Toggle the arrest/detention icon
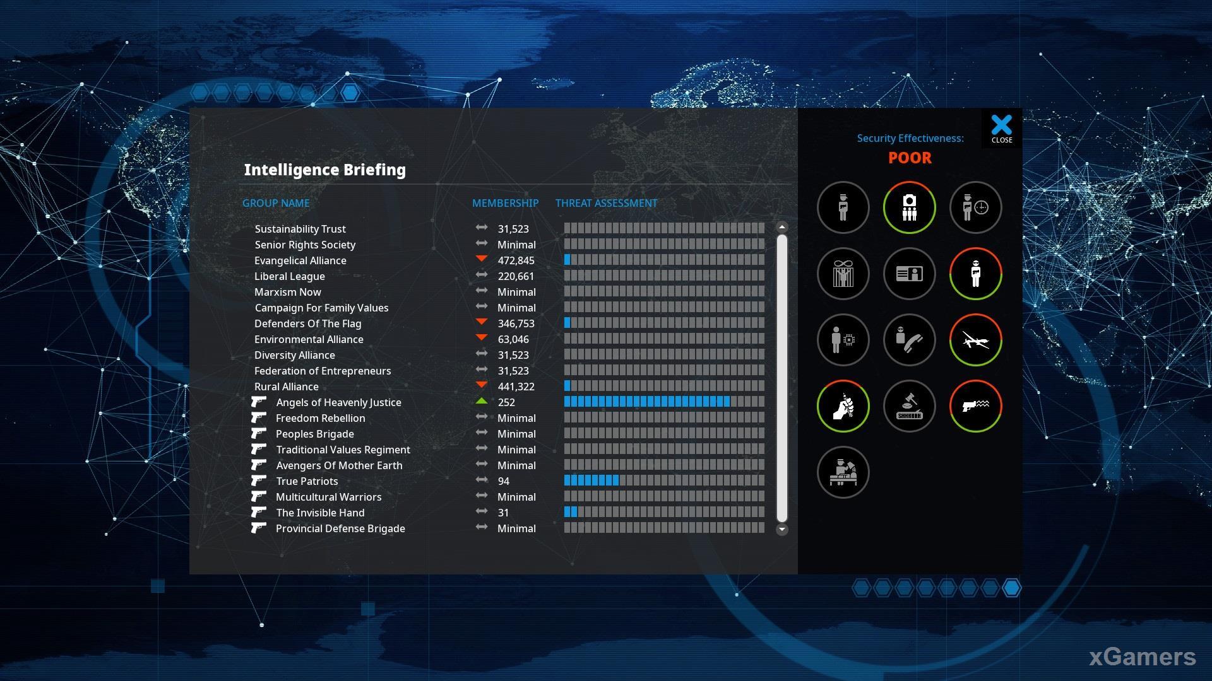The width and height of the screenshot is (1212, 681). pyautogui.click(x=843, y=273)
